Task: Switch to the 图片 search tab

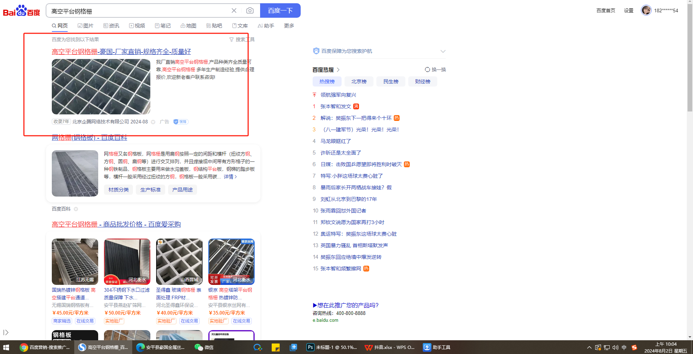Action: pos(85,26)
